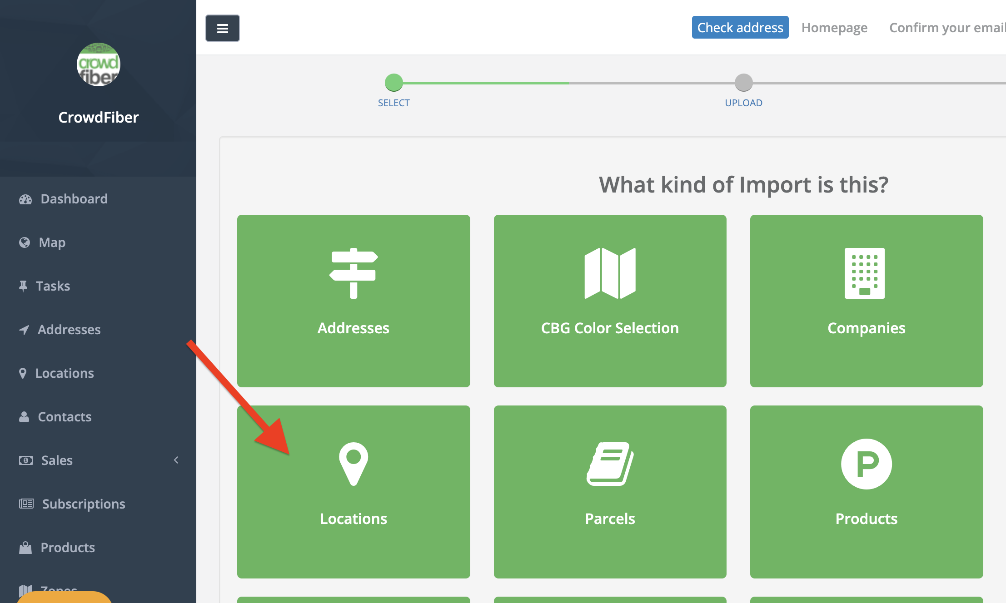
Task: Open Dashboard from the sidebar
Action: pyautogui.click(x=74, y=199)
